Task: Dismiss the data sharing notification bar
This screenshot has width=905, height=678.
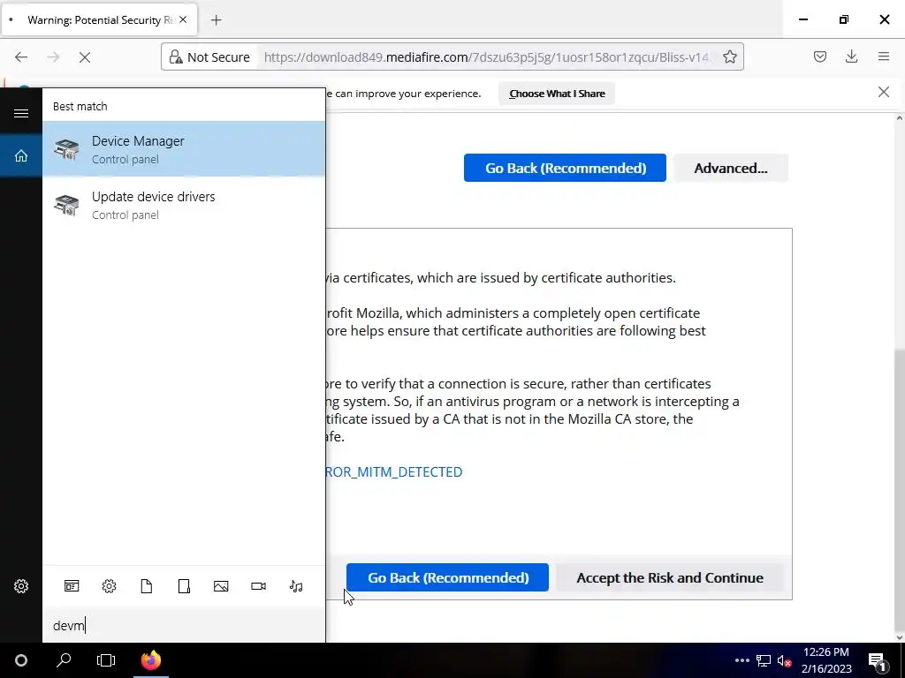Action: click(x=884, y=92)
